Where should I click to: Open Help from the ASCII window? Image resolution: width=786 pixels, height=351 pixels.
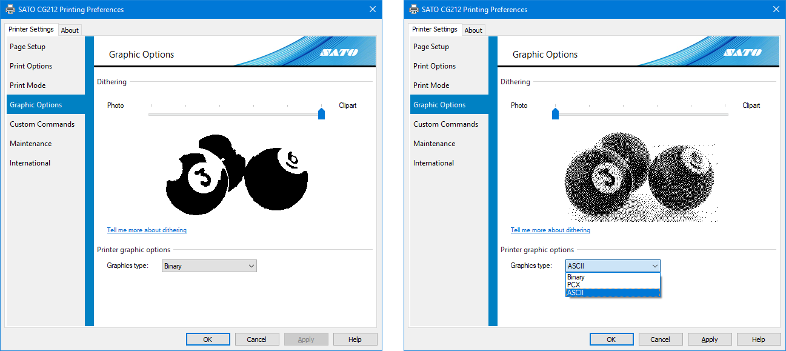coord(759,339)
